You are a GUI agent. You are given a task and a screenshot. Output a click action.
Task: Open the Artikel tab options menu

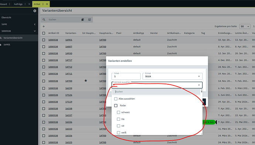[x=43, y=4]
